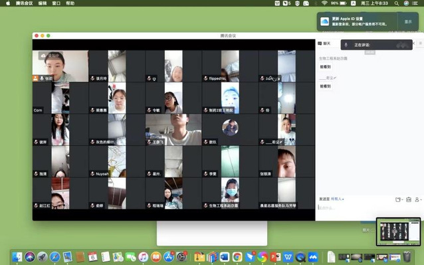Click the round avatar in 默玖 tile

230,128
